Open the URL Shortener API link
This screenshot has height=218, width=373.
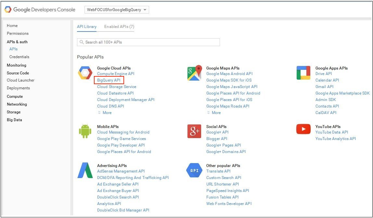point(223,184)
